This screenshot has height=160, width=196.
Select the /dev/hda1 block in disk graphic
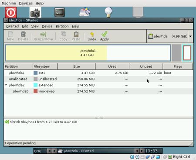[88, 53]
